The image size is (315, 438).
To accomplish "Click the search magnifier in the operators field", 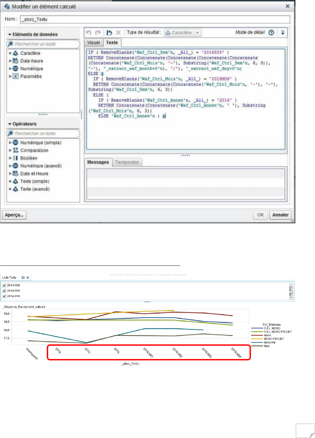I will 11,133.
